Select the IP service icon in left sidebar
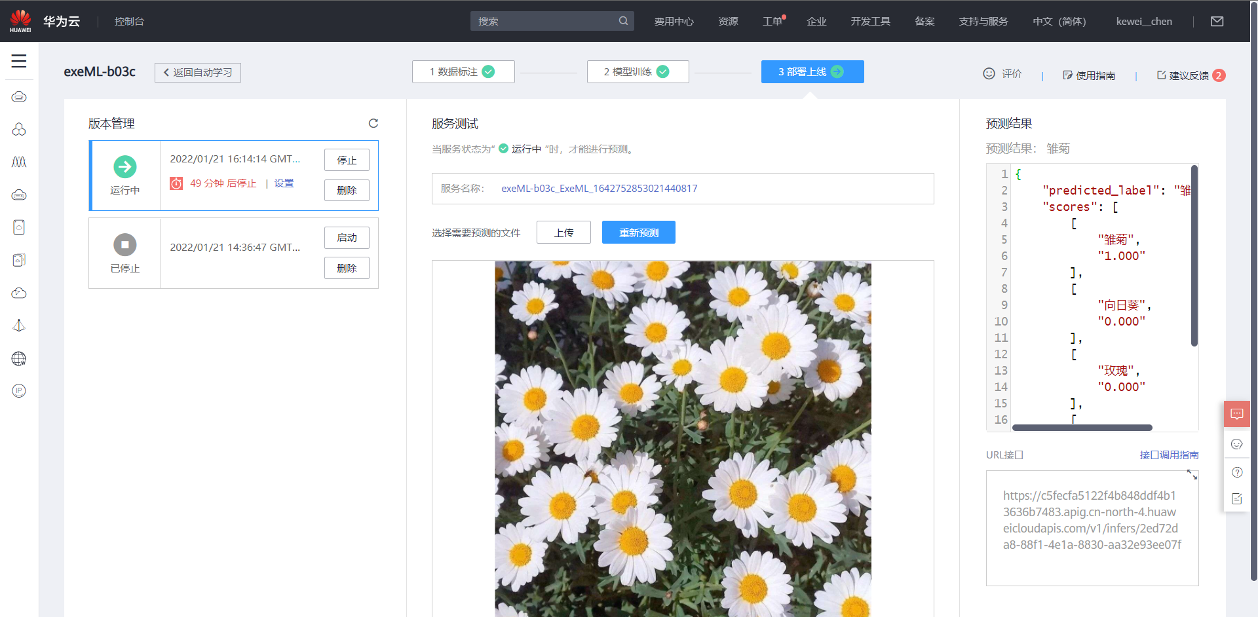 19,390
